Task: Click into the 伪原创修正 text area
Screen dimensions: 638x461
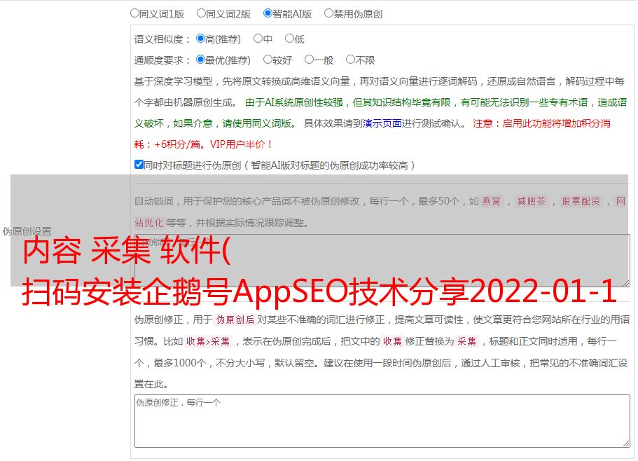Action: [x=382, y=420]
